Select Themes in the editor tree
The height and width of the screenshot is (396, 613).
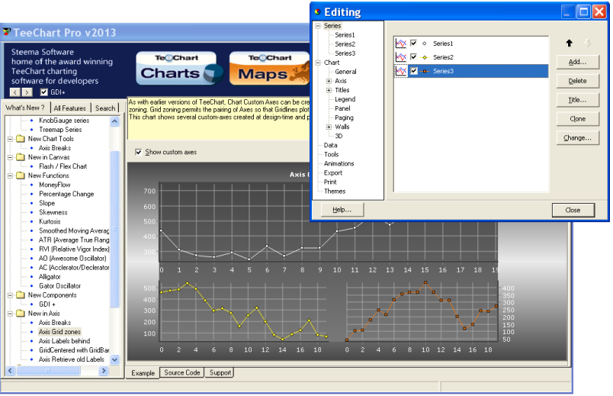[x=335, y=192]
